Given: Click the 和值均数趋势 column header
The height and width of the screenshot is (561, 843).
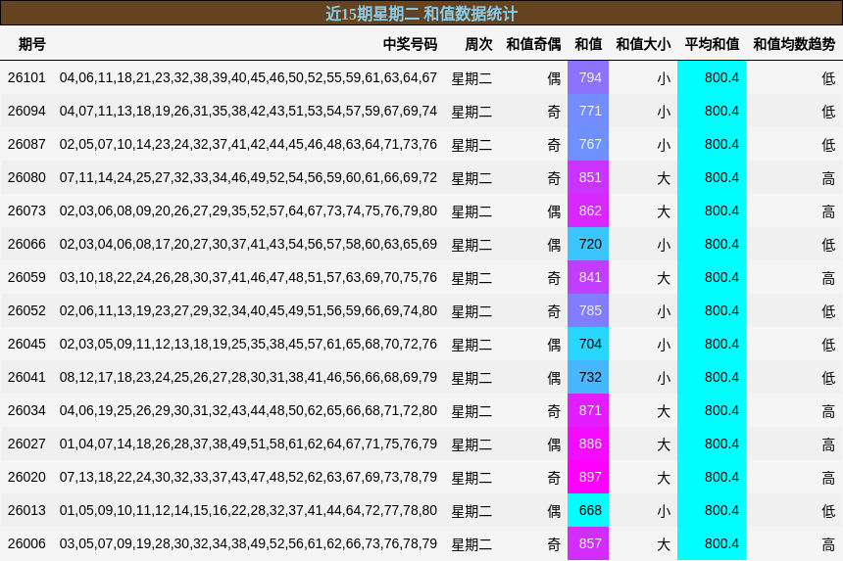Looking at the screenshot, I should 794,44.
